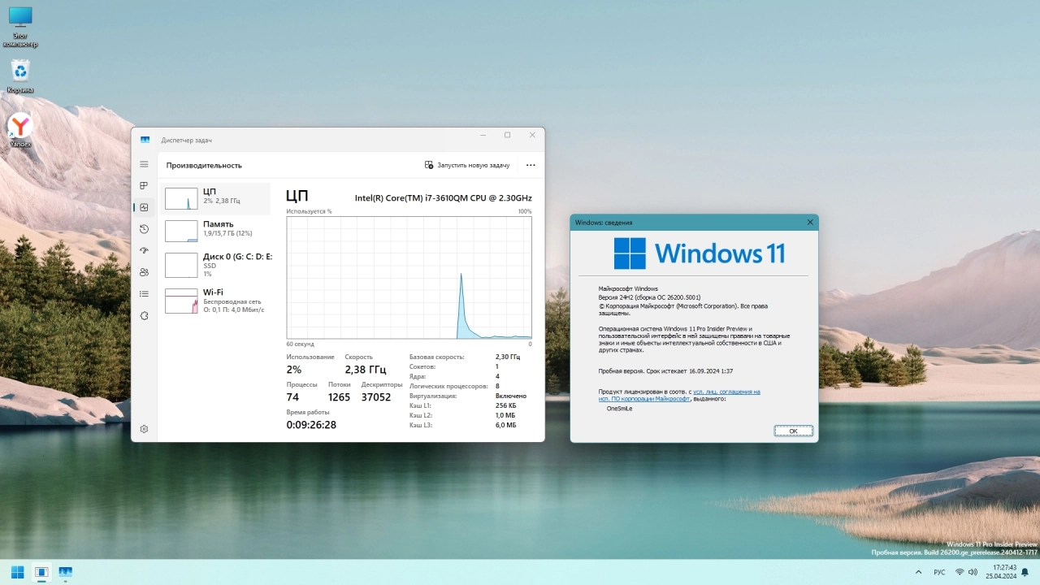Open the Services page sidebar icon
1040x585 pixels.
[144, 315]
